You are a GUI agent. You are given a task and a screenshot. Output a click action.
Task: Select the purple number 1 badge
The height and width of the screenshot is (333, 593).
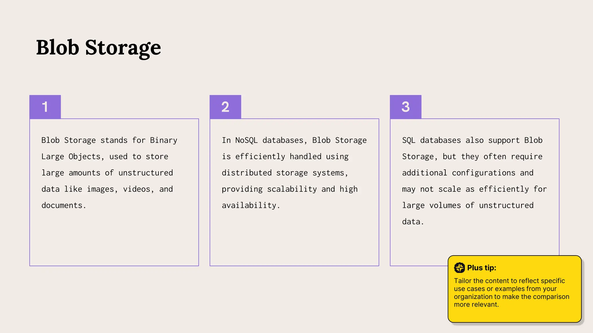[x=45, y=107]
